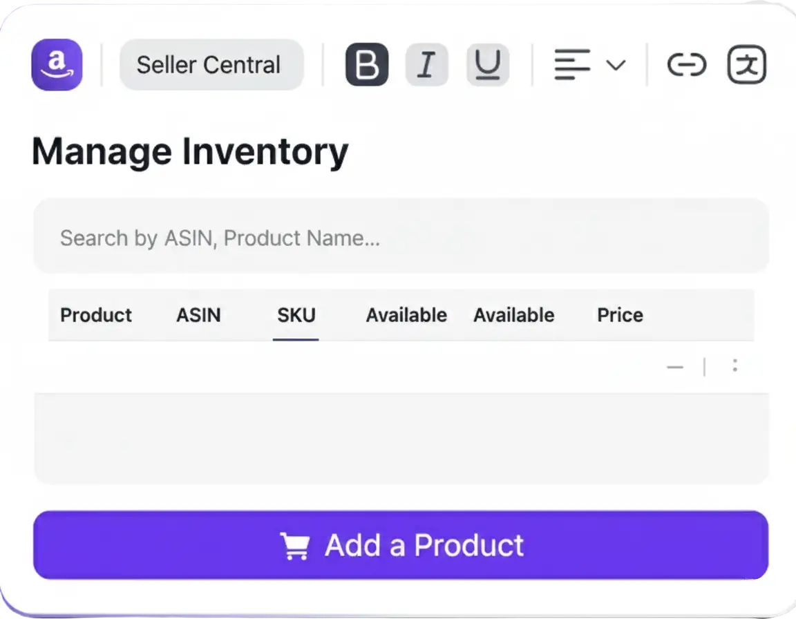Sort by the Product column header
796x619 pixels.
96,315
